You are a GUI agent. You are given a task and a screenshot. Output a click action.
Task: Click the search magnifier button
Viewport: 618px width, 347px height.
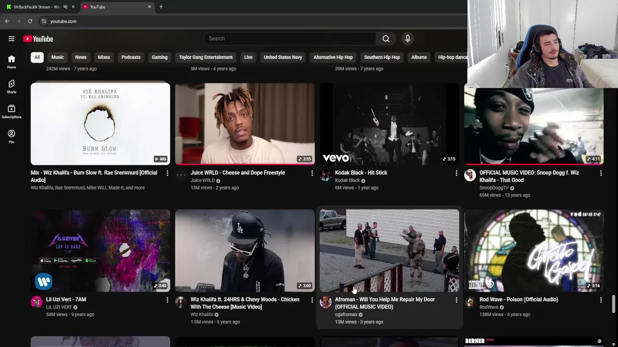pyautogui.click(x=386, y=39)
